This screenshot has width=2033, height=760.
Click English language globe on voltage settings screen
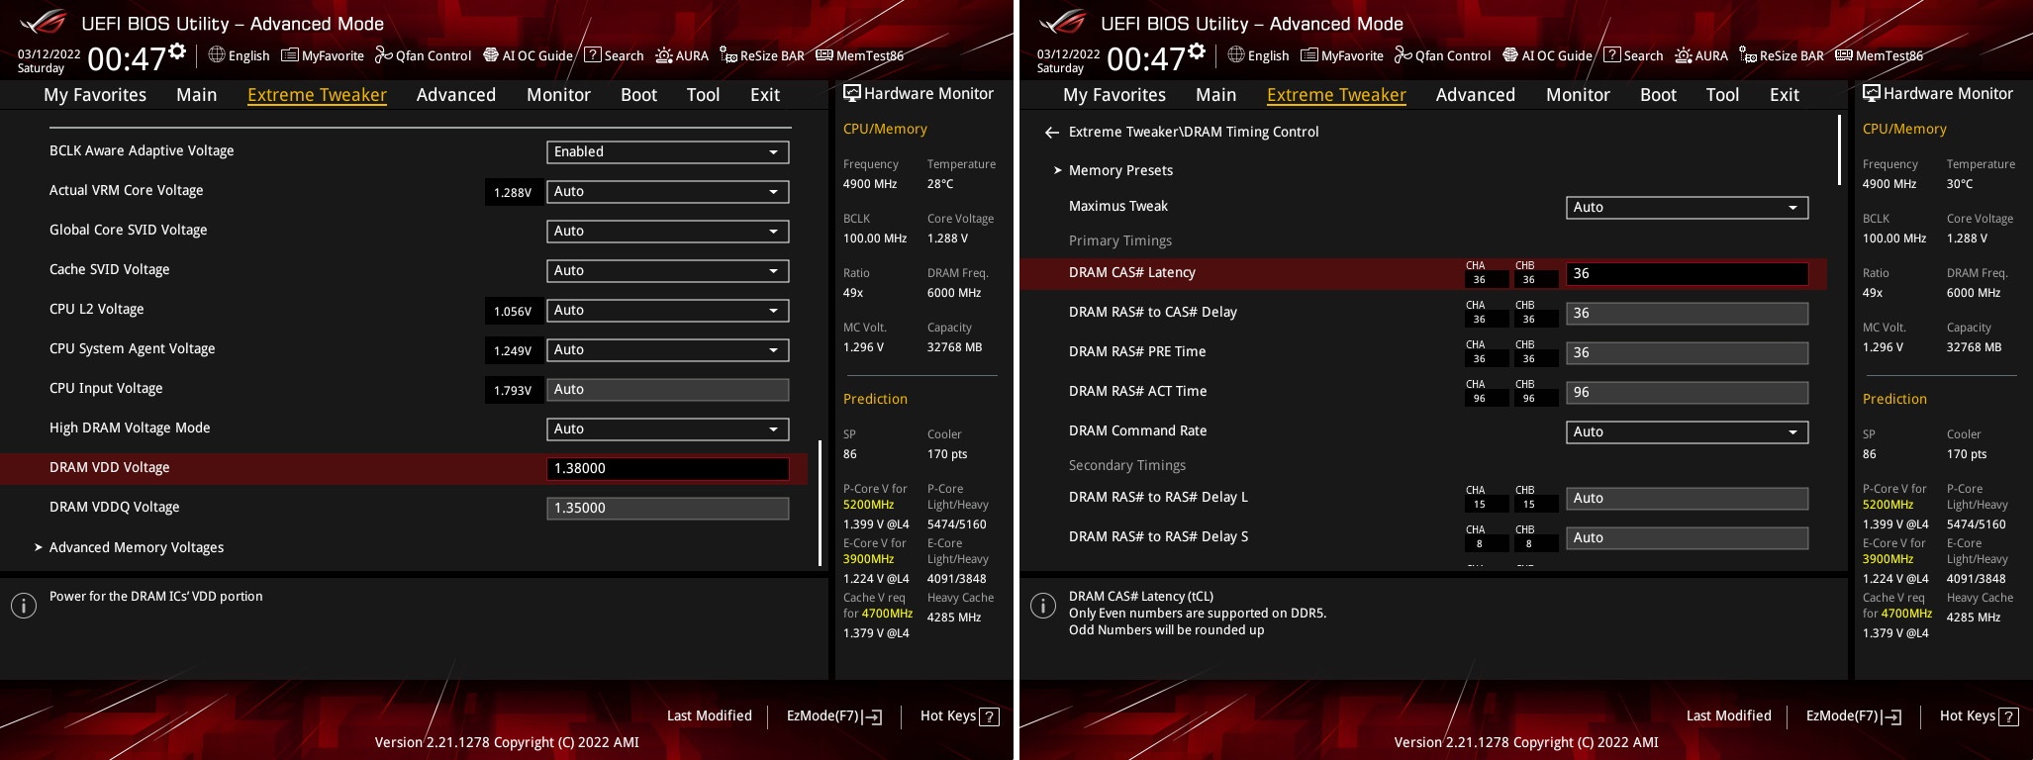point(239,55)
